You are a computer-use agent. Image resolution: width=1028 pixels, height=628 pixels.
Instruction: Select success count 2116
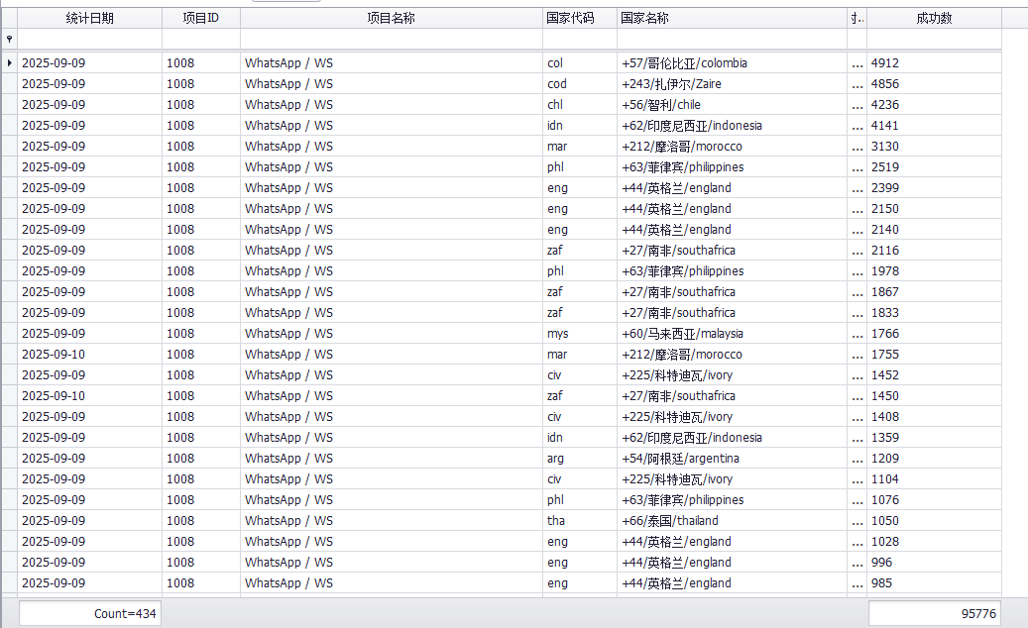coord(934,251)
